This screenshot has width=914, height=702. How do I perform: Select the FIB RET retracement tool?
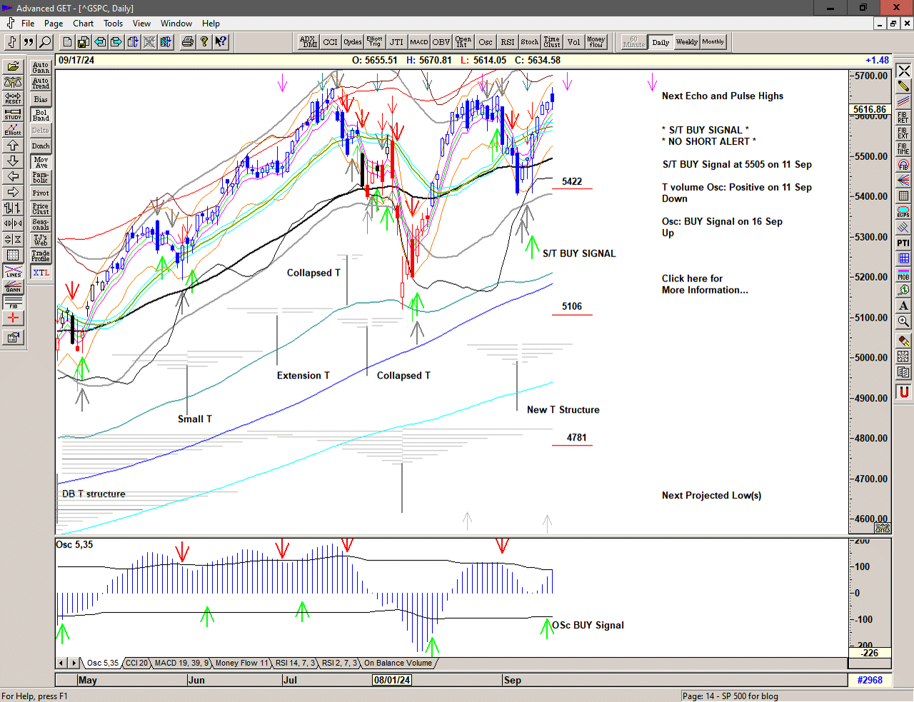tap(903, 118)
